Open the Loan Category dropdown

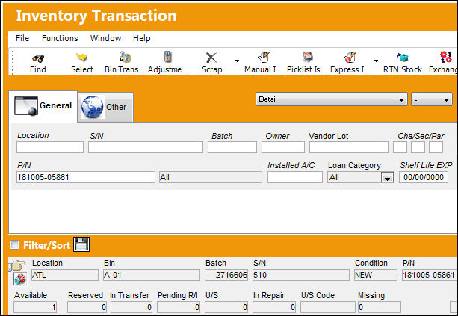387,178
